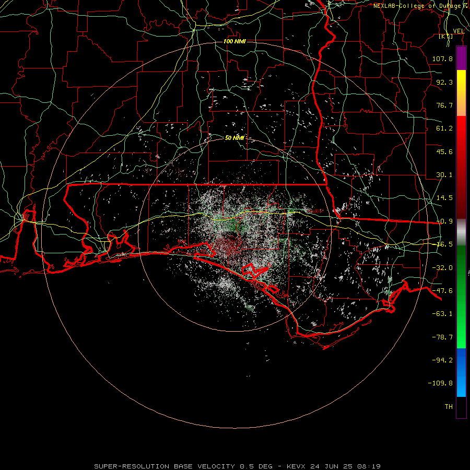Viewport: 470px width, 470px height.
Task: Click the -32.0 velocity scale value
Action: 442,268
